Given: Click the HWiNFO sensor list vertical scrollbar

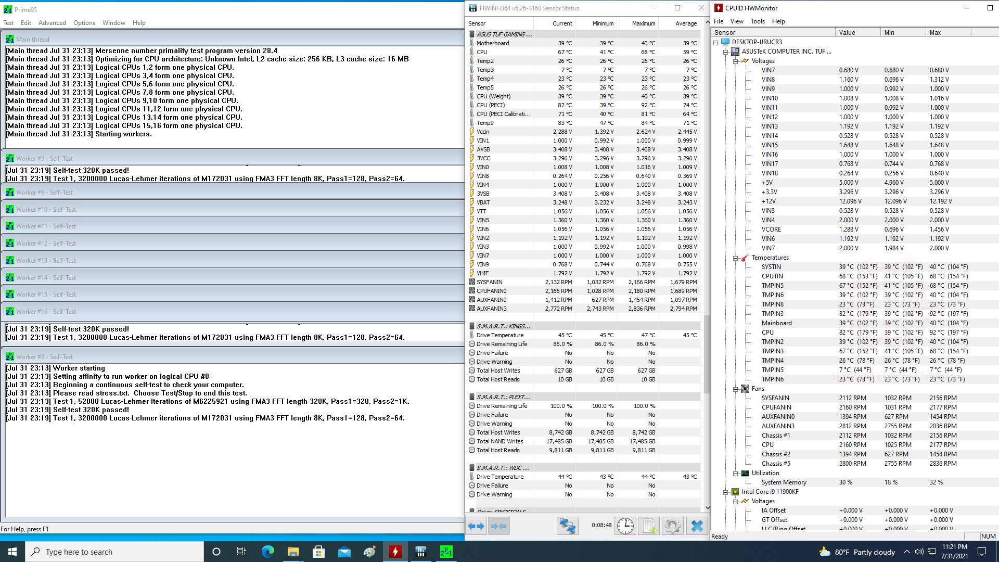Looking at the screenshot, I should (707, 354).
